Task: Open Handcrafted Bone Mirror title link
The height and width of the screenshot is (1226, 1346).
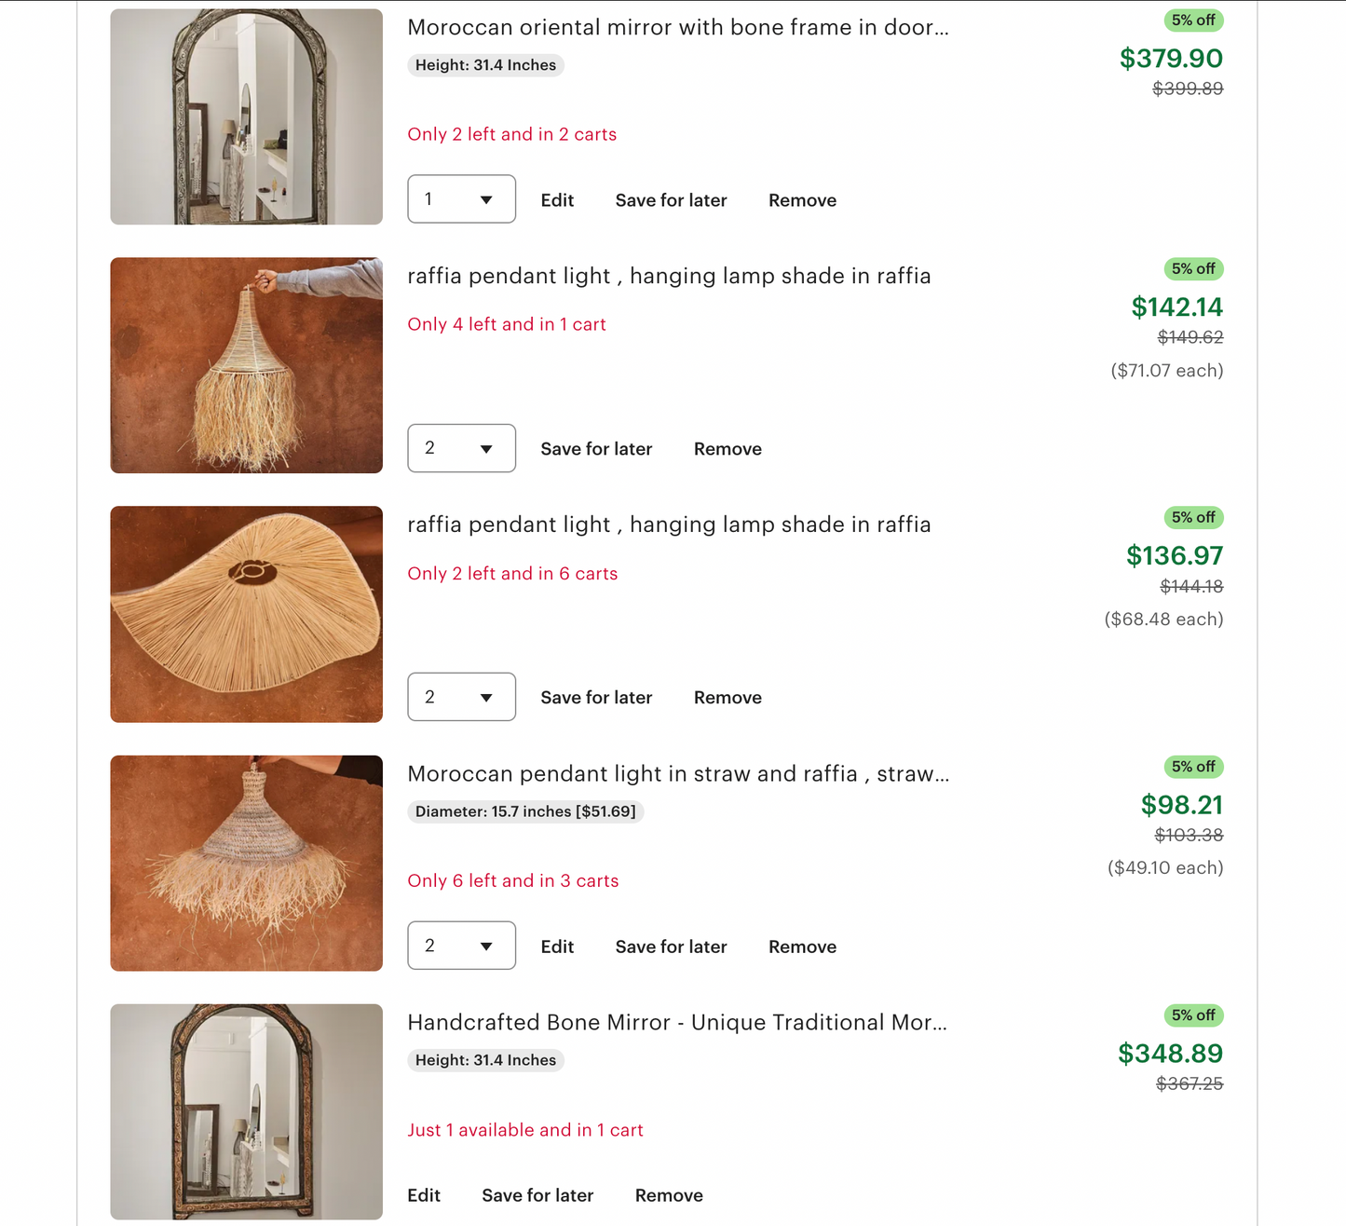Action: pos(677,1022)
